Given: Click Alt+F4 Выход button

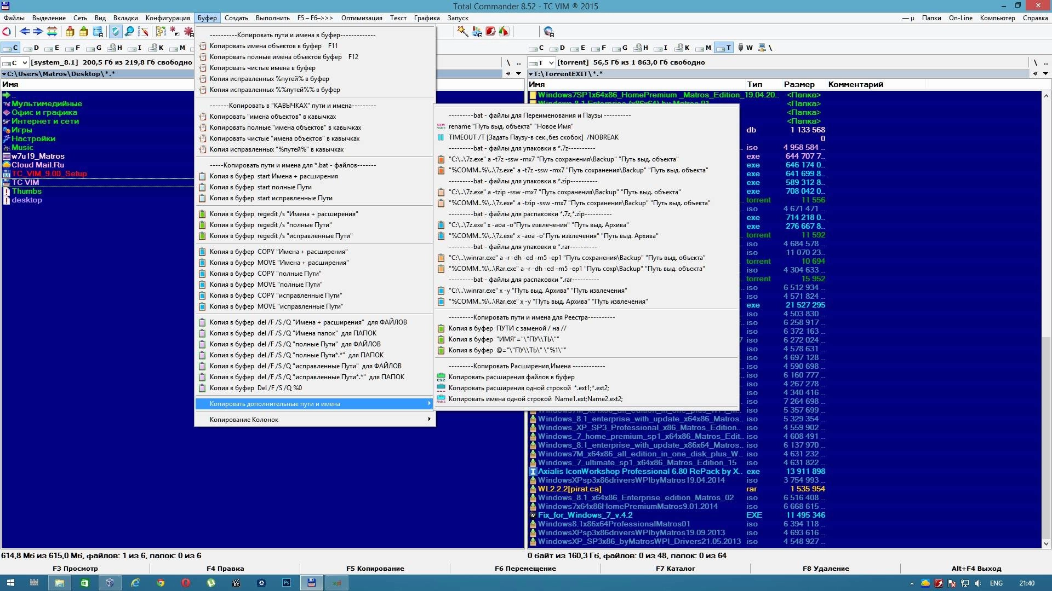Looking at the screenshot, I should (x=976, y=569).
